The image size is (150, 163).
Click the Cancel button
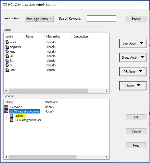coord(136,131)
